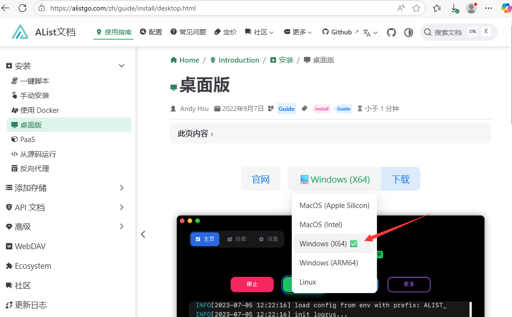This screenshot has height=317, width=512.
Task: Open the language selection dropdown
Action: (x=370, y=33)
